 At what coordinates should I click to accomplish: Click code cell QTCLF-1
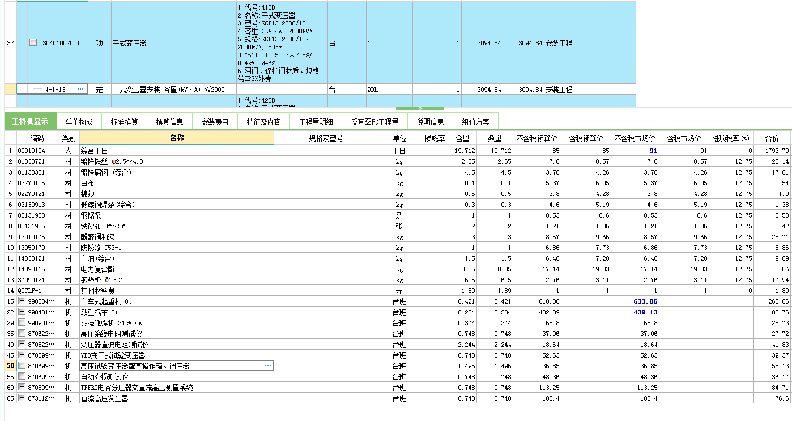pyautogui.click(x=37, y=291)
